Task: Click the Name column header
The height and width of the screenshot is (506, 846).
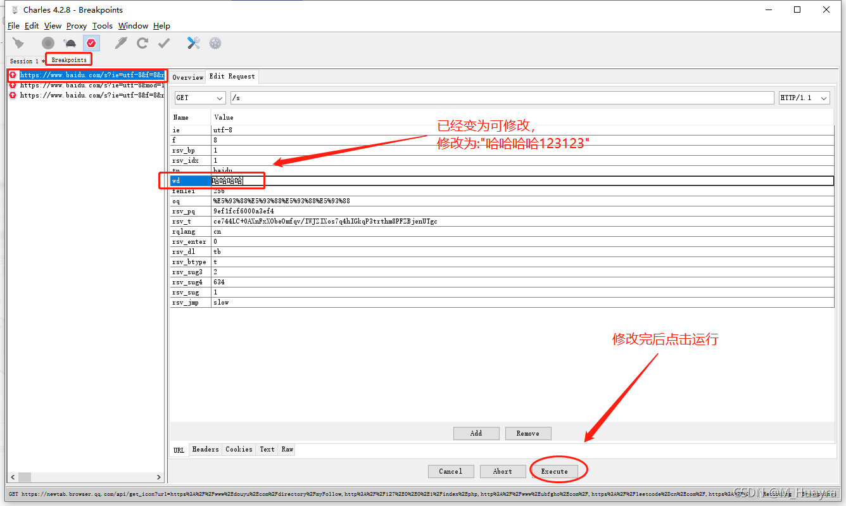Action: coord(191,117)
